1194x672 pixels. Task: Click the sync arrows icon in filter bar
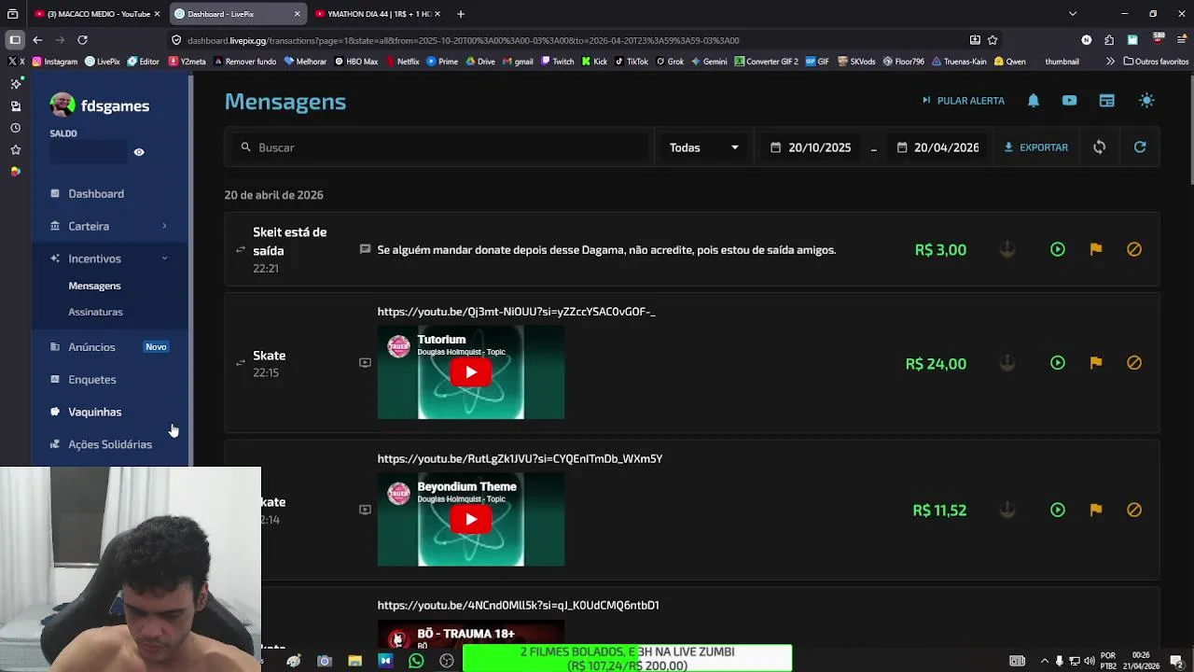[1100, 147]
